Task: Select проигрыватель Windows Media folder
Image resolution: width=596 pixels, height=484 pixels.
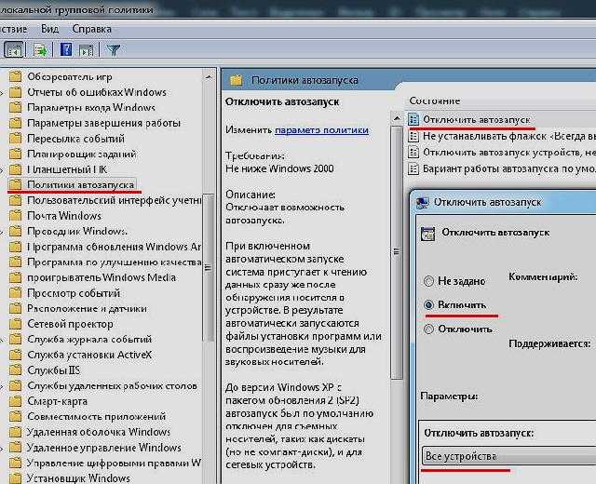Action: [x=102, y=277]
